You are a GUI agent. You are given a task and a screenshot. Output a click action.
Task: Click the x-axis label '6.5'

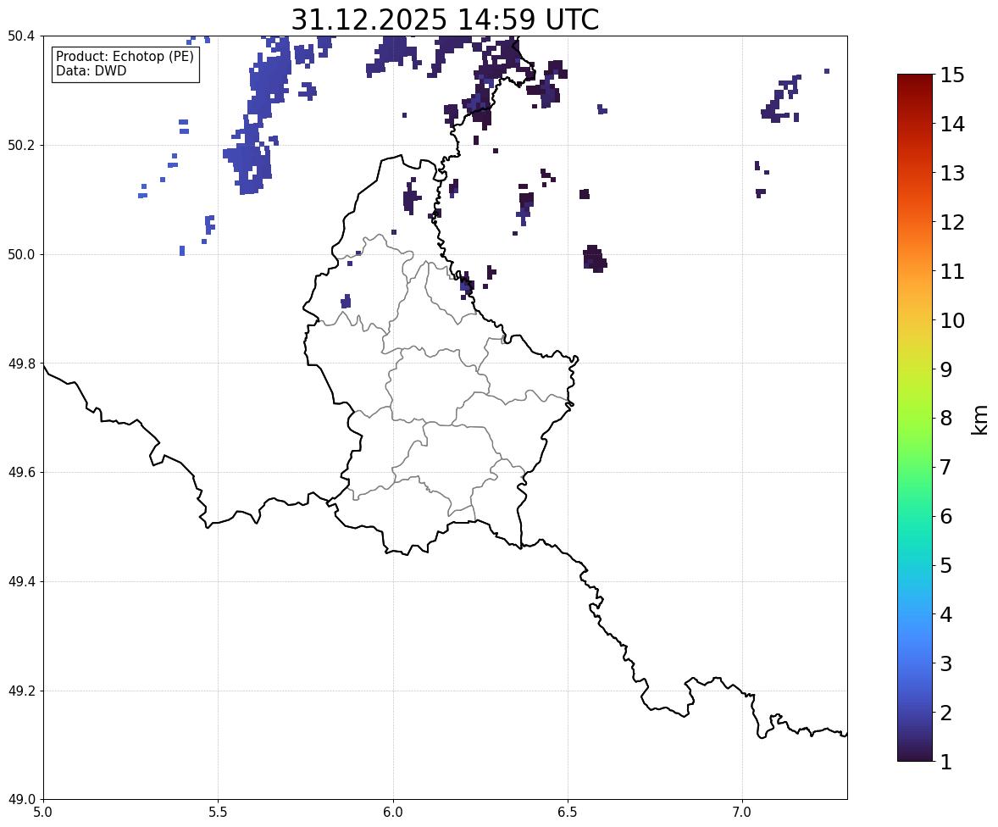coord(568,813)
